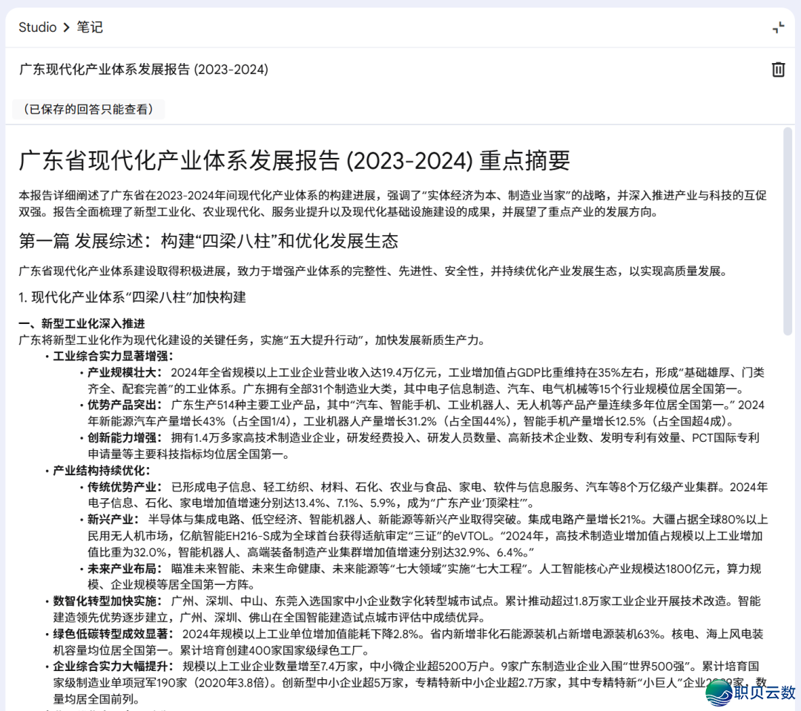Click the collapse panel icon at top right
This screenshot has height=711, width=801.
[x=778, y=27]
